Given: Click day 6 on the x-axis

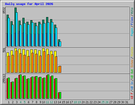Looking at the screenshot, I should pos(28,102).
